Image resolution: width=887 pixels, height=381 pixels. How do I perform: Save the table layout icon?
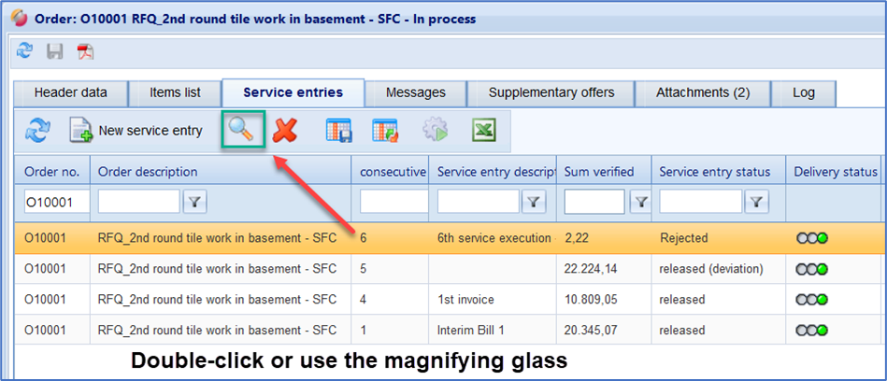click(338, 131)
